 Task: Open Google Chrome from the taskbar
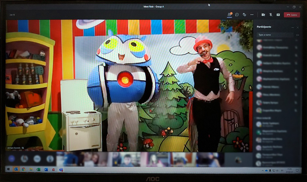tap(23, 169)
